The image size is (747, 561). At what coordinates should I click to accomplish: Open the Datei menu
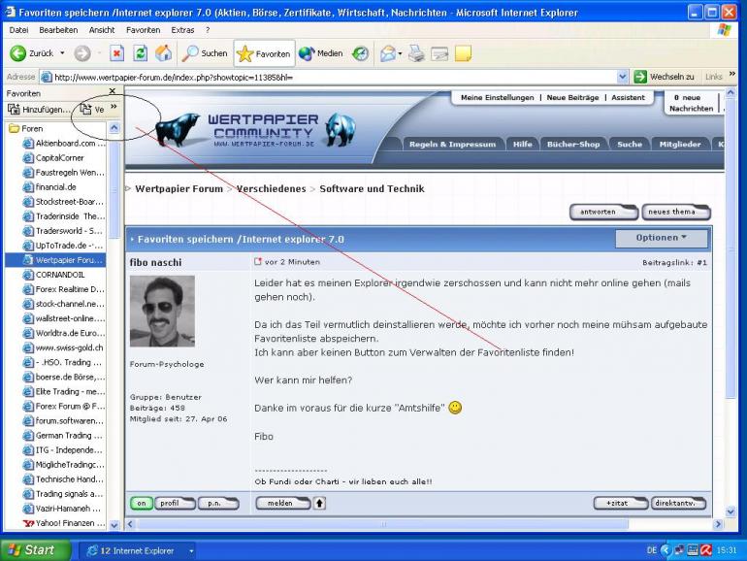pyautogui.click(x=18, y=30)
